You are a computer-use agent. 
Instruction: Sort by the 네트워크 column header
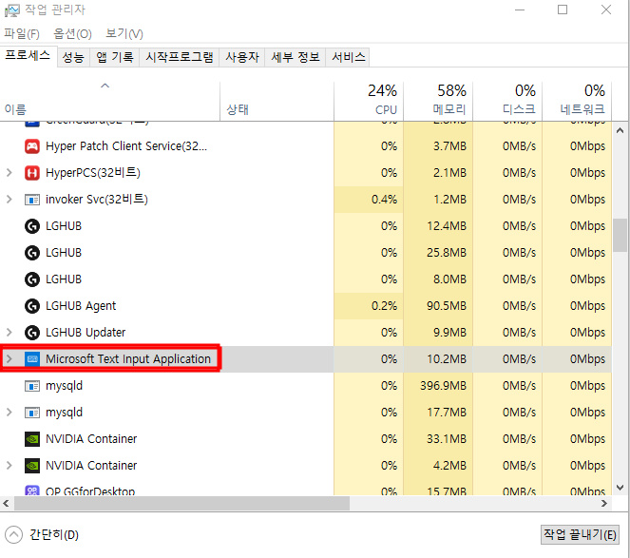577,102
